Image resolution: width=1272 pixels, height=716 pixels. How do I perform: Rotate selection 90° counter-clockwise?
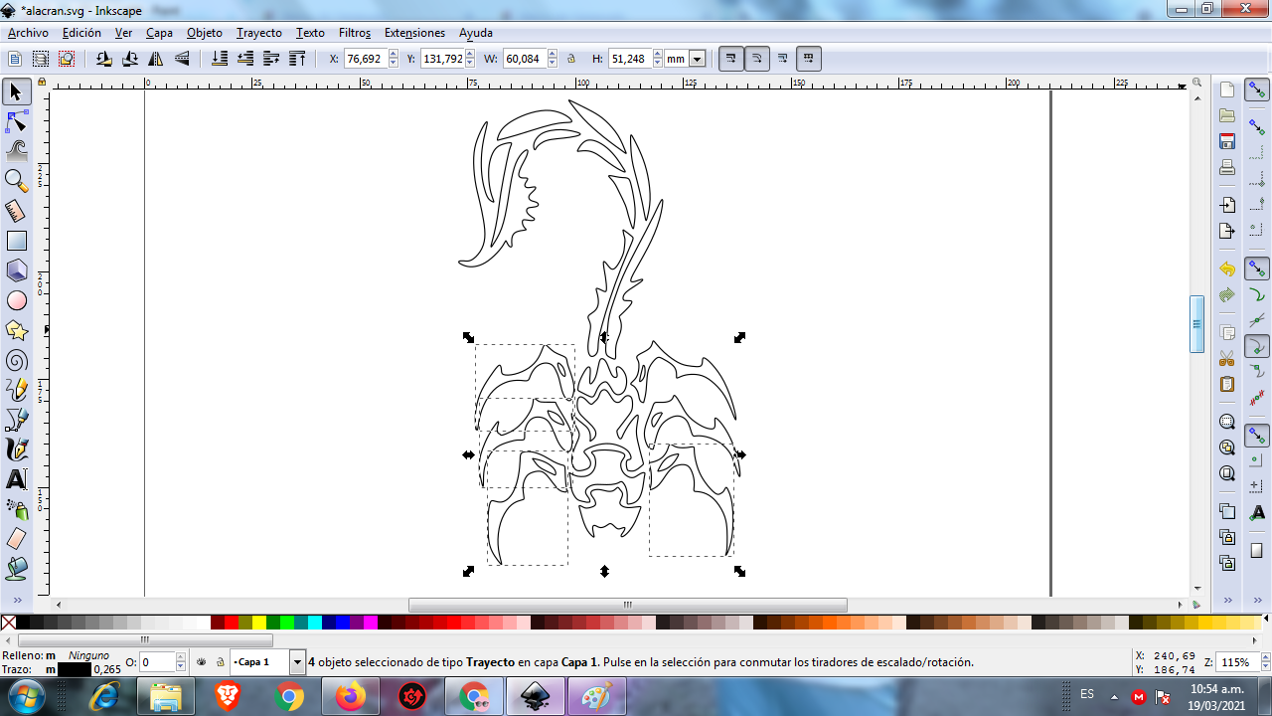pos(104,59)
